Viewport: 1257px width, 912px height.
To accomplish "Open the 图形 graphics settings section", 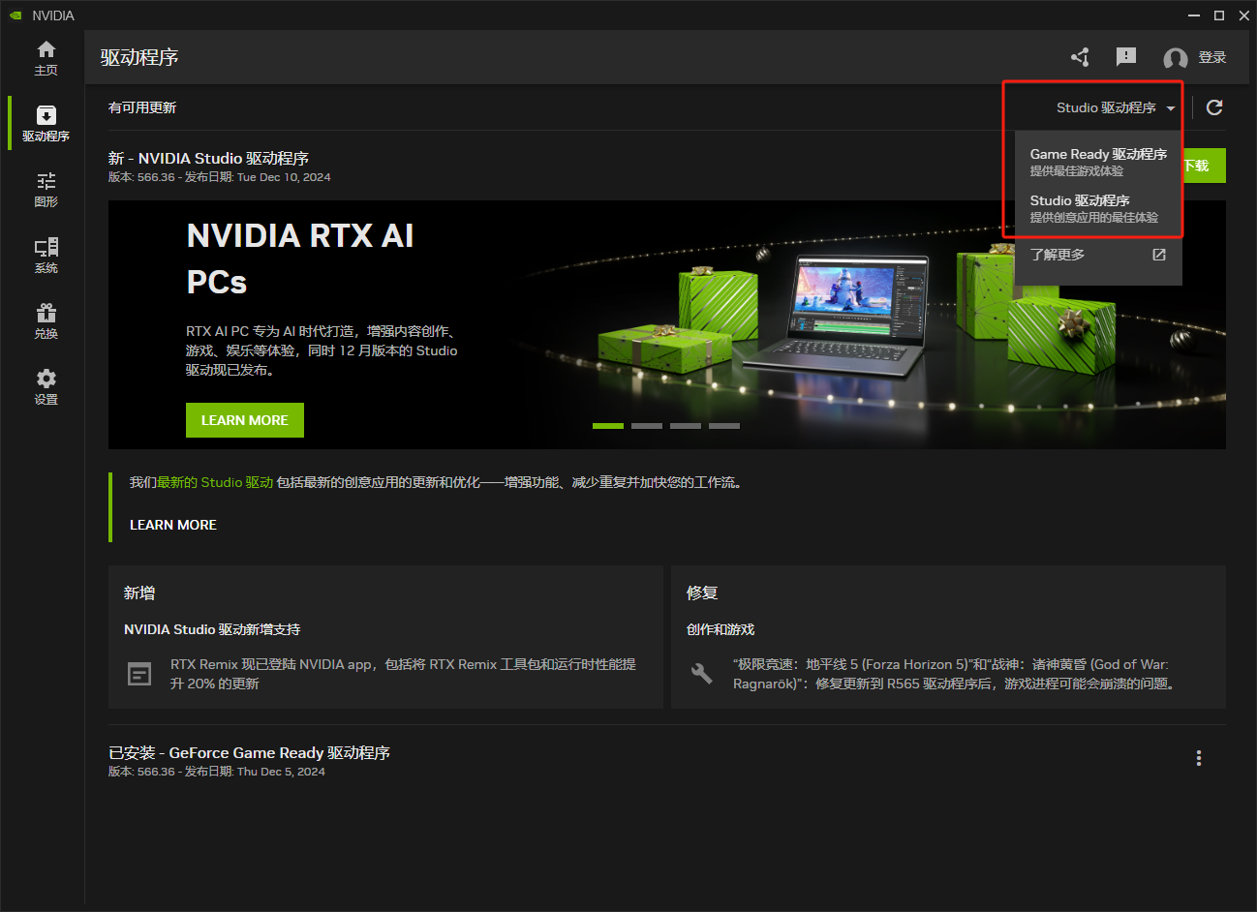I will coord(46,190).
